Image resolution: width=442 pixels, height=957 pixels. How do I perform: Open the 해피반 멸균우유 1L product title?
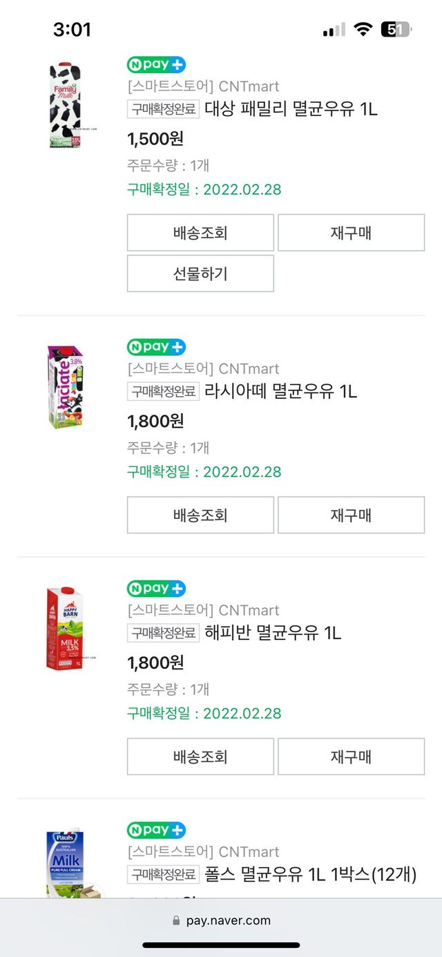(x=273, y=633)
